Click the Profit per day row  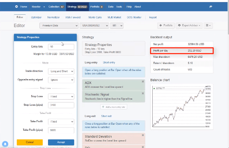[x=182, y=51]
